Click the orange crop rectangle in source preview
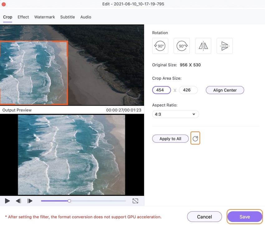The width and height of the screenshot is (265, 225). tap(34, 73)
